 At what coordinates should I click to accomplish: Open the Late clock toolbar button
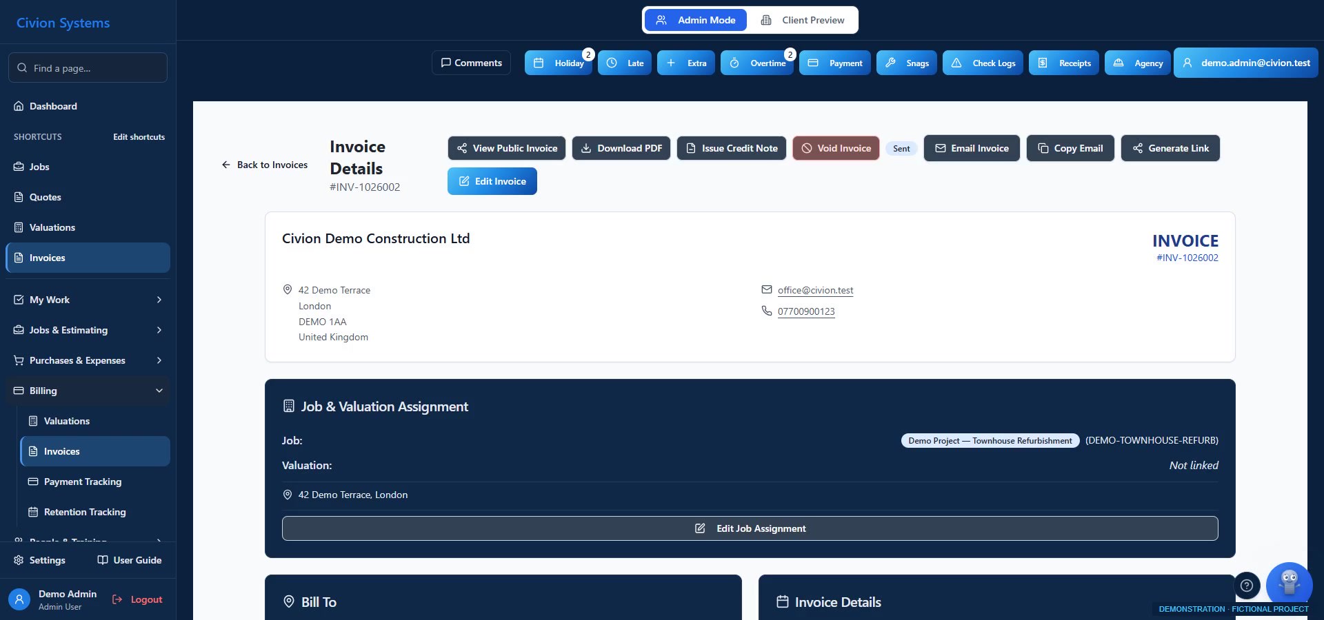624,63
